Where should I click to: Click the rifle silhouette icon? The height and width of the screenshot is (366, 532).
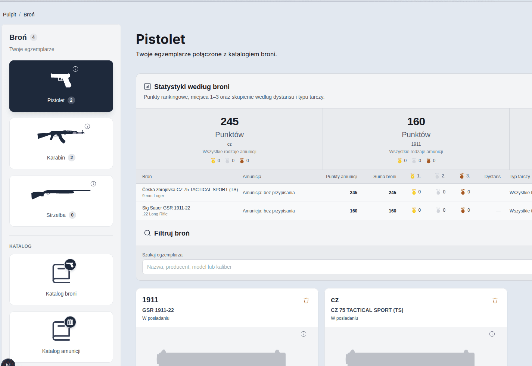point(61,136)
